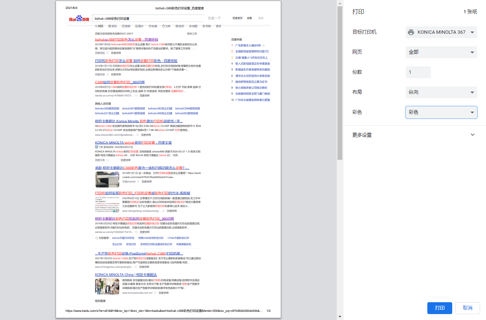Screen dimensions: 486x320
Task: Click the blue 打印 button
Action: [440, 308]
